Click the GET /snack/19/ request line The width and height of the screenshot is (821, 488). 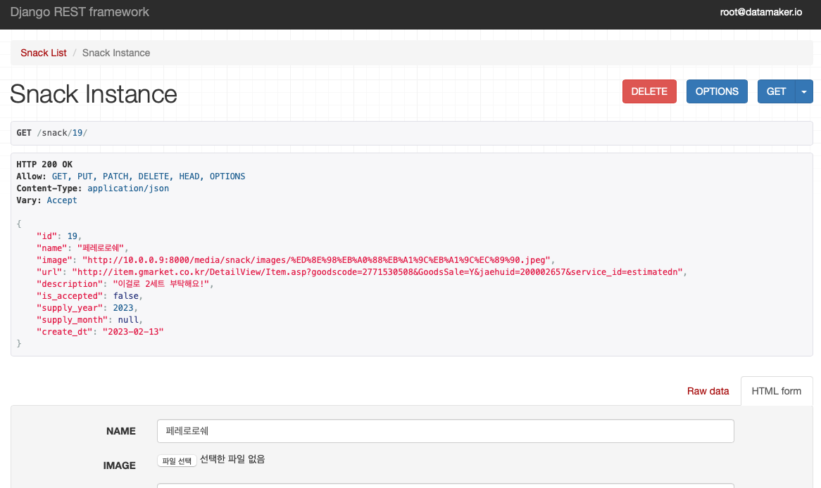tap(52, 133)
